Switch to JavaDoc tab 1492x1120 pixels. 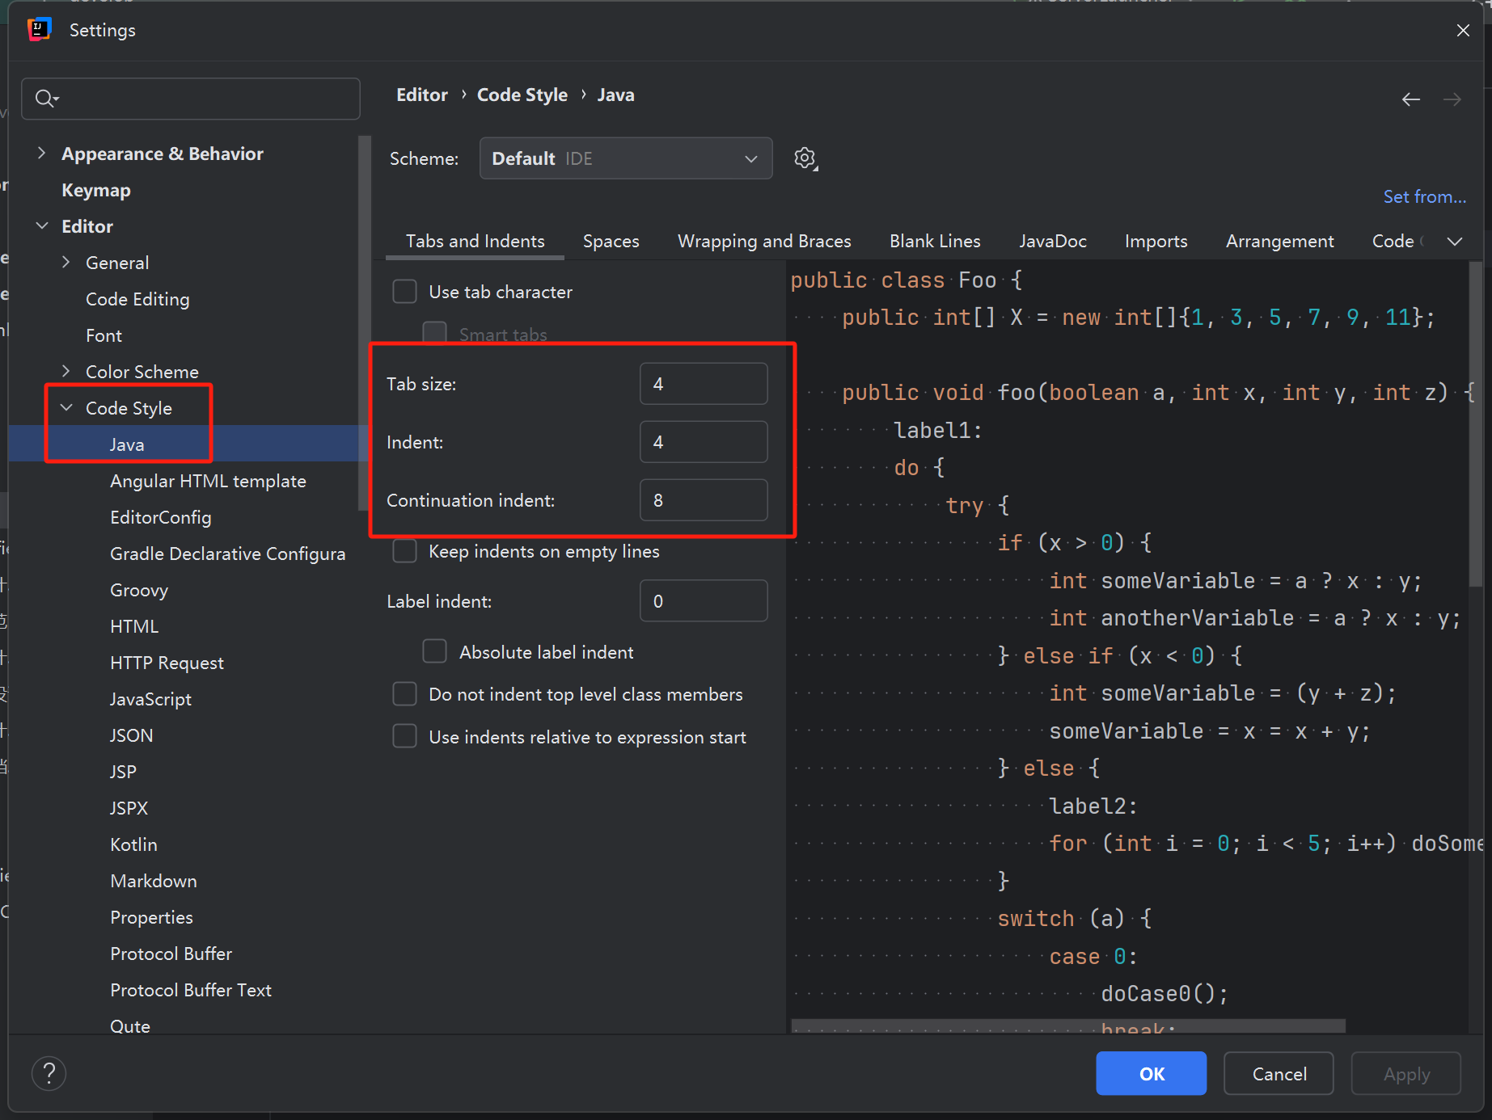point(1053,241)
